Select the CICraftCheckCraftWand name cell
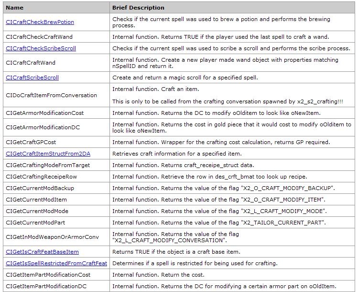 point(39,37)
